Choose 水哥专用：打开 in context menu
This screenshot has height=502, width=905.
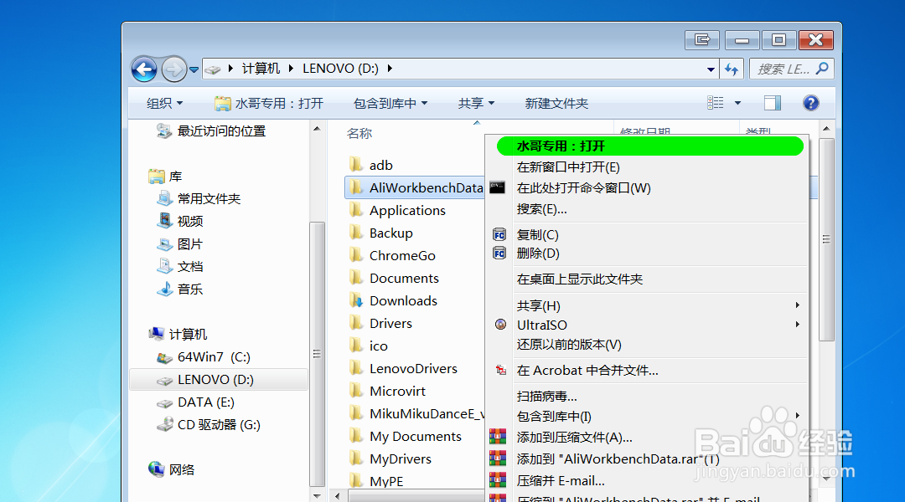pyautogui.click(x=650, y=146)
